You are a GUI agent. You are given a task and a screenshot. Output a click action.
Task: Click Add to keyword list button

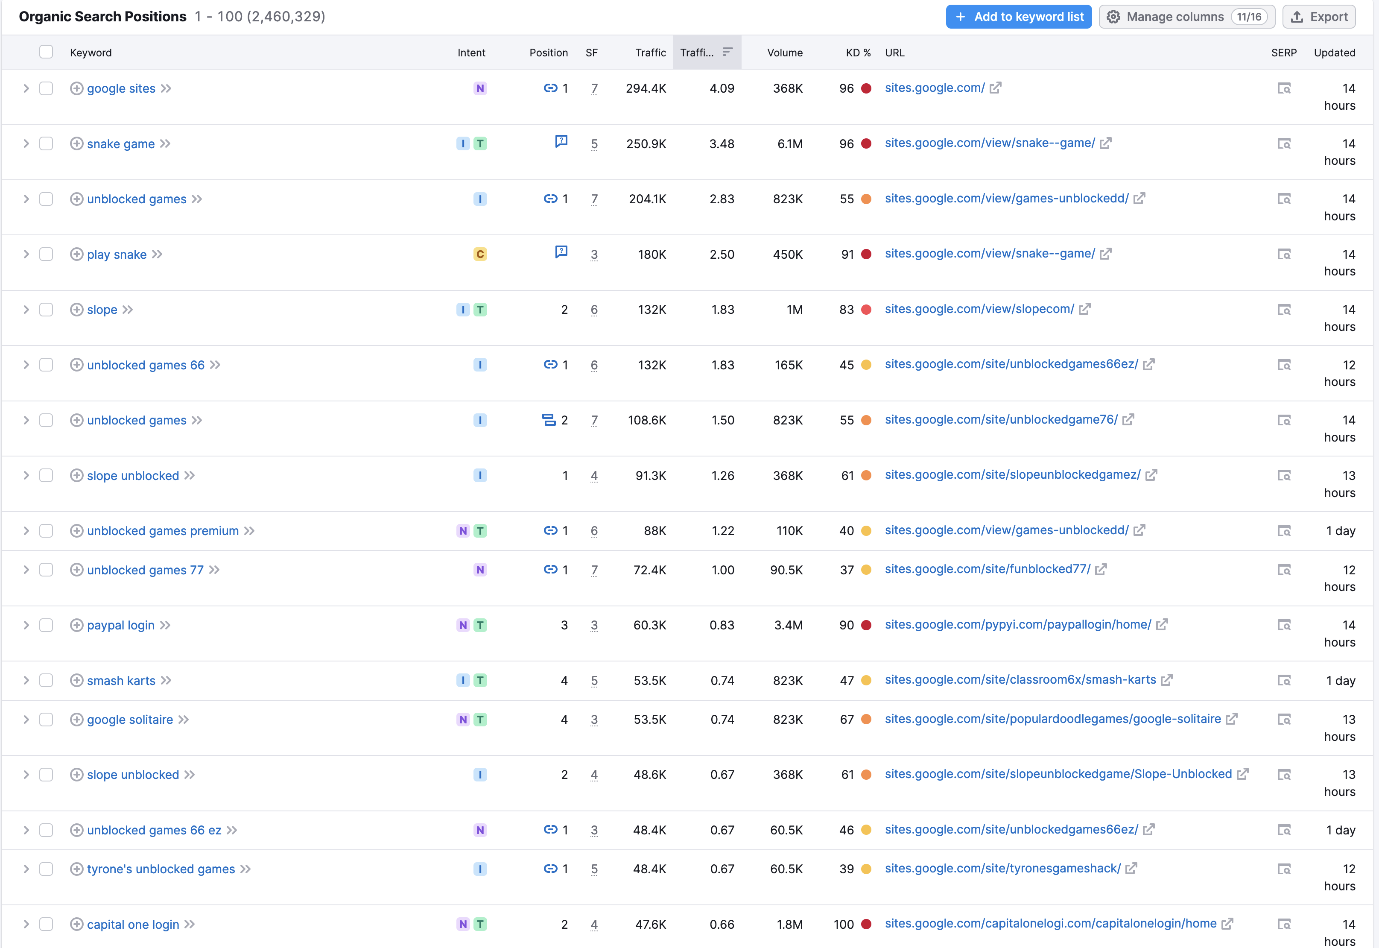(1019, 17)
